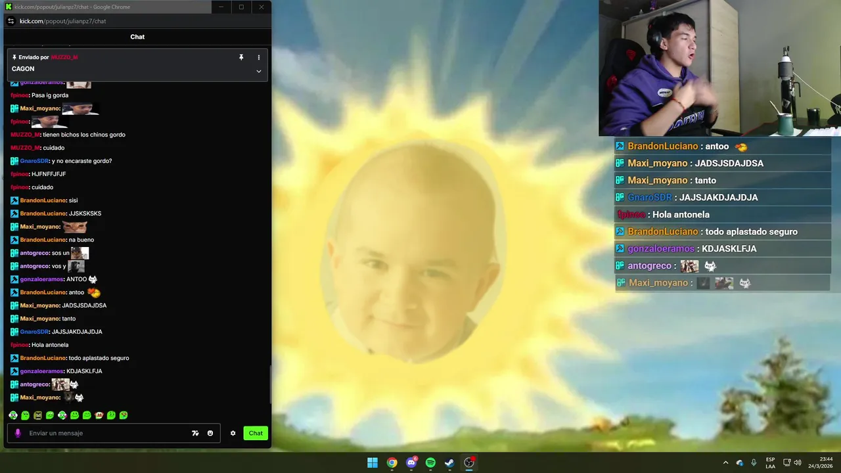Image resolution: width=841 pixels, height=473 pixels.
Task: Focus the 'Enviar un mensaje' field
Action: pos(105,433)
